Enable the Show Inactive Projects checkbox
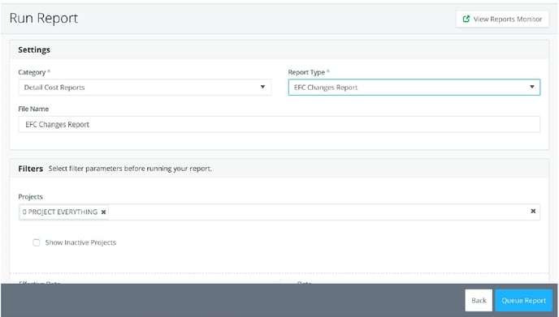This screenshot has width=559, height=317. click(37, 242)
